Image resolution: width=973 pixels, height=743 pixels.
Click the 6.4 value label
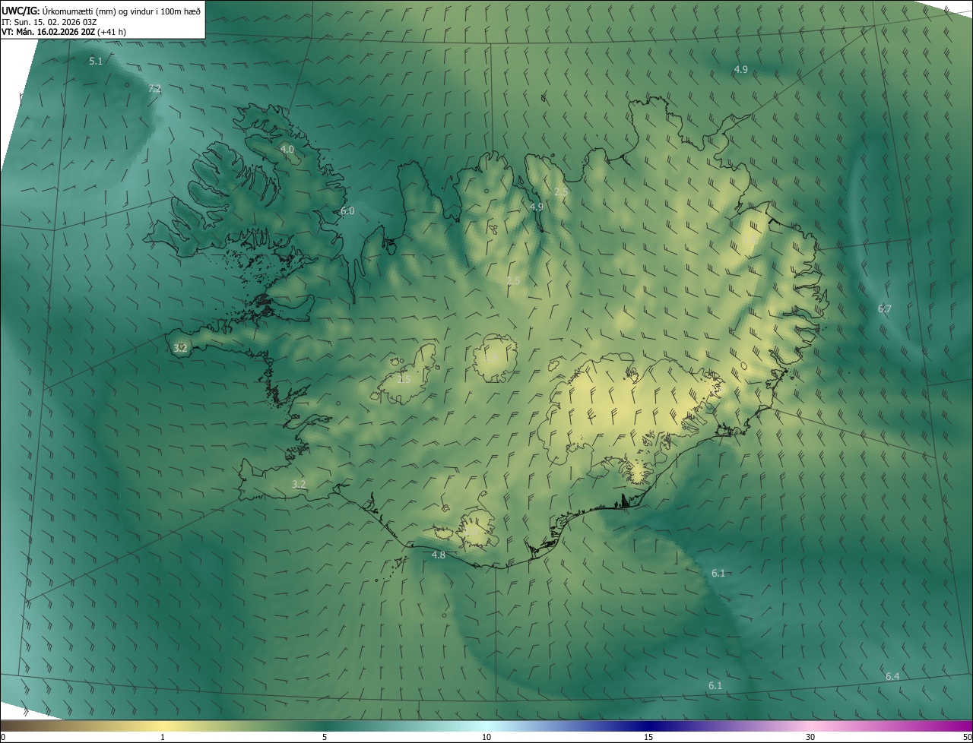[892, 676]
